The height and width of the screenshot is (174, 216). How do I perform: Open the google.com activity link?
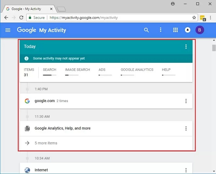45,101
